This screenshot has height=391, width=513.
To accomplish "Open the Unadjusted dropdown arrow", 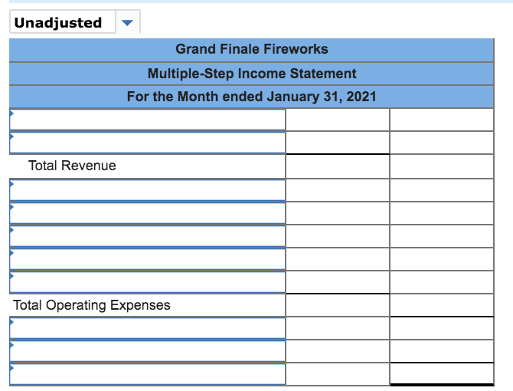I will [128, 22].
